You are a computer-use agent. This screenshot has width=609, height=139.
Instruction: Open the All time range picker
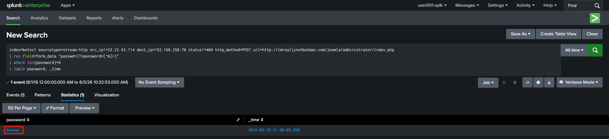point(574,50)
